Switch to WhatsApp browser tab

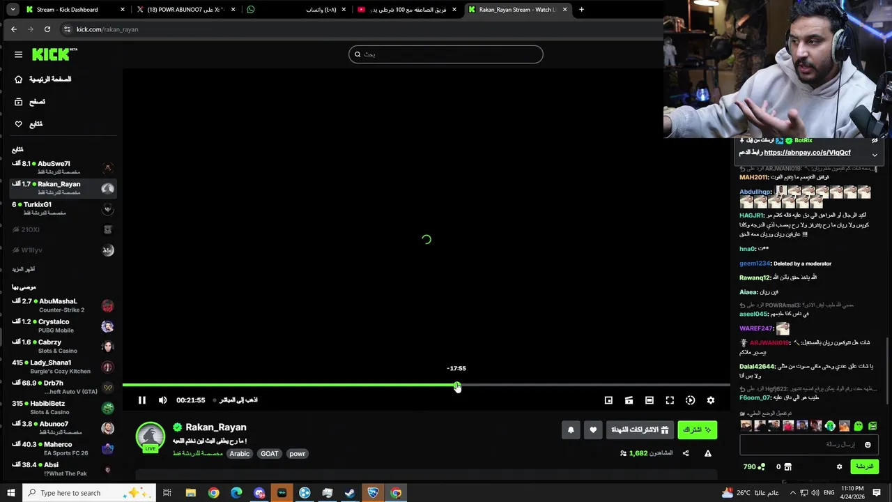point(296,10)
